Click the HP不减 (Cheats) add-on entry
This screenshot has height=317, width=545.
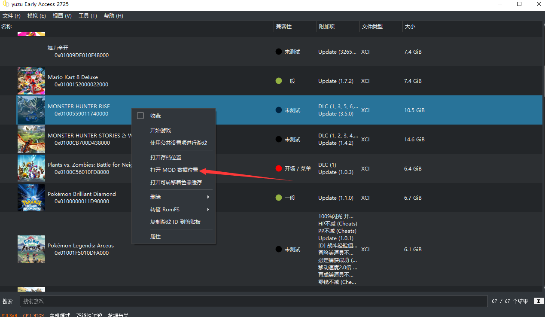click(x=338, y=223)
